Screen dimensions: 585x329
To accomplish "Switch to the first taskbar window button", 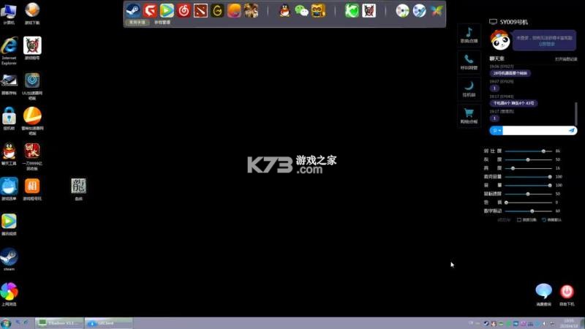I will [x=59, y=323].
